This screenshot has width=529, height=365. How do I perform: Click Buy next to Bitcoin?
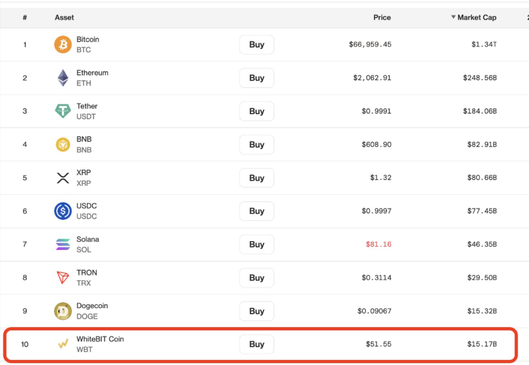pos(256,44)
